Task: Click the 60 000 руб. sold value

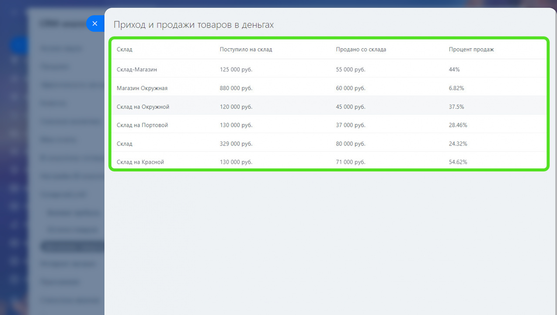Action: point(350,88)
